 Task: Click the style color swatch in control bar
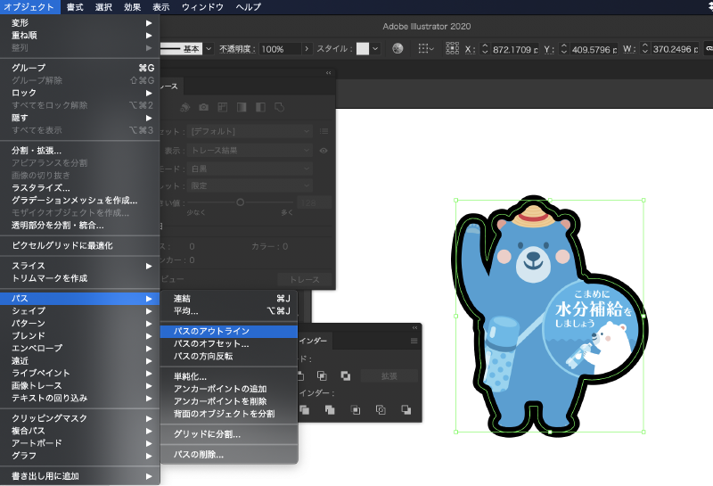(363, 49)
